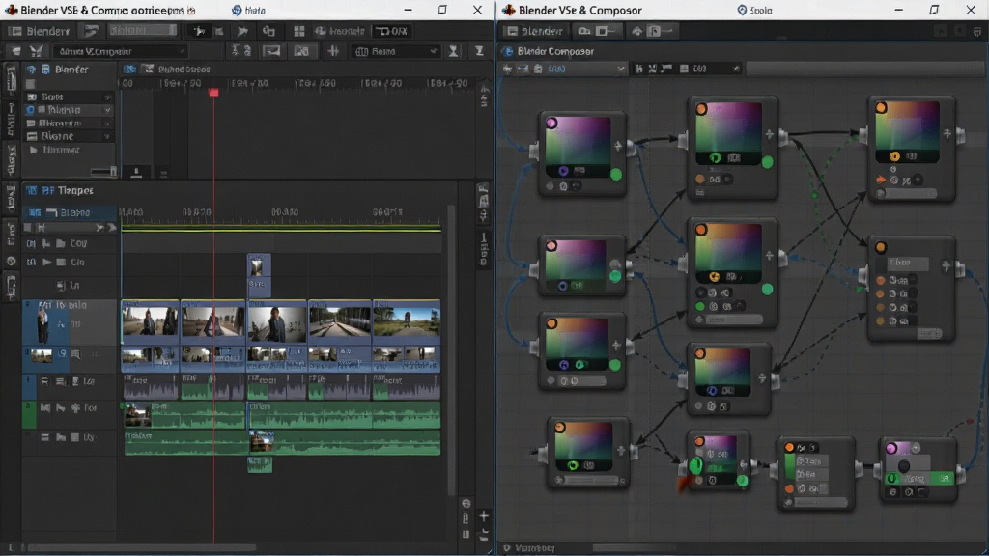Expand the Hinomaz tree triangle
This screenshot has width=989, height=556.
pos(34,150)
